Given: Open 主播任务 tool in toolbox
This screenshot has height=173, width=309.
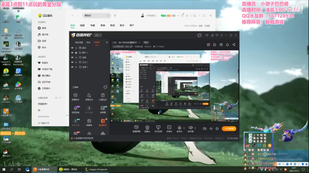Looking at the screenshot, I should [x=103, y=97].
